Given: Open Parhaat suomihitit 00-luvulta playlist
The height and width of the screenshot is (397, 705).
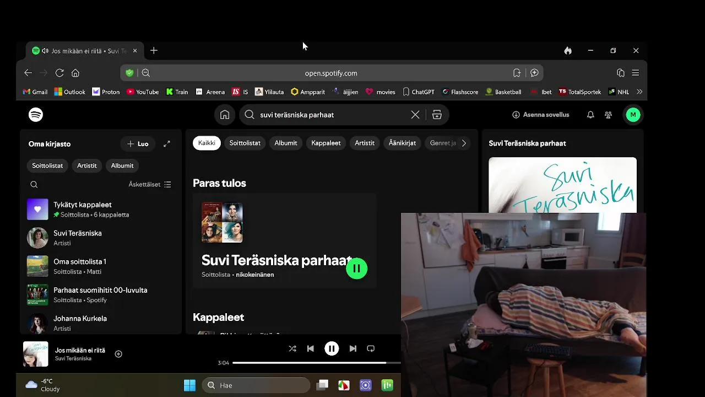Looking at the screenshot, I should click(x=101, y=295).
